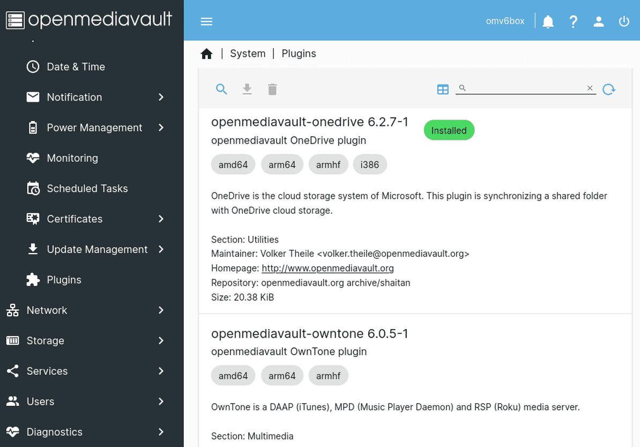Click the Network topology icon
This screenshot has height=447, width=640.
pos(13,310)
